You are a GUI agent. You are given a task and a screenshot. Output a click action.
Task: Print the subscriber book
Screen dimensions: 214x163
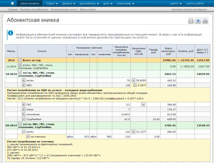click(205, 21)
